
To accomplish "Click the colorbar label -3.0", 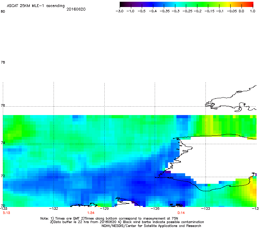I will 119,11.
